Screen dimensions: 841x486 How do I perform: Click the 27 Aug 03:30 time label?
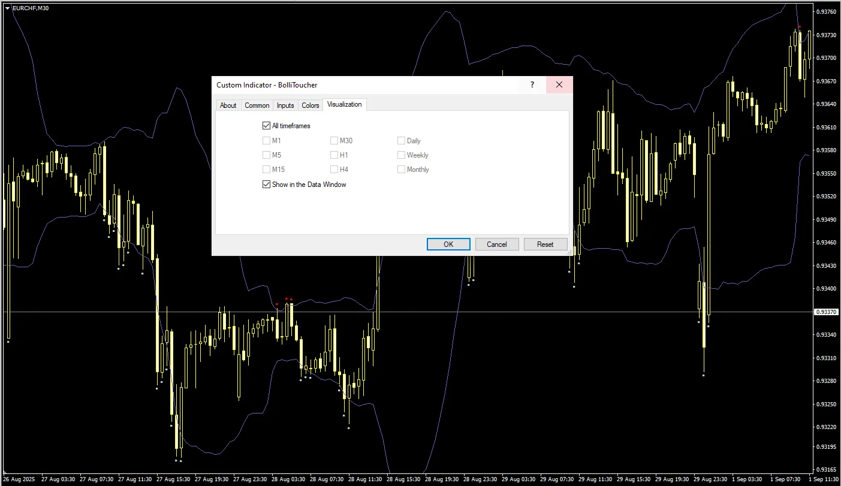(58, 480)
